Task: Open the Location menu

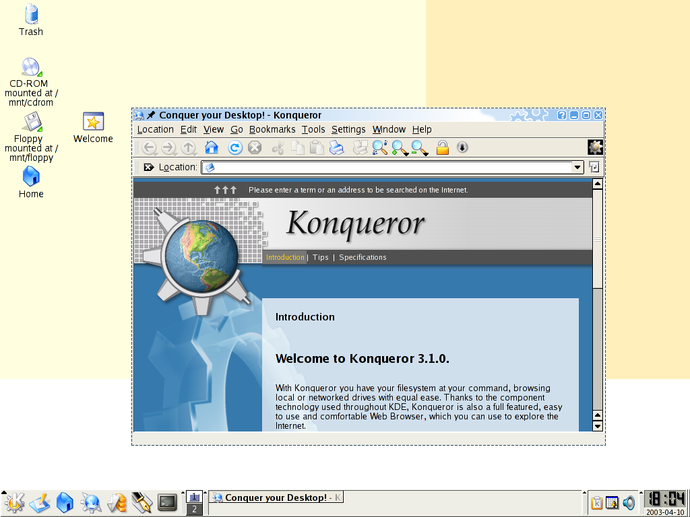Action: pos(156,129)
